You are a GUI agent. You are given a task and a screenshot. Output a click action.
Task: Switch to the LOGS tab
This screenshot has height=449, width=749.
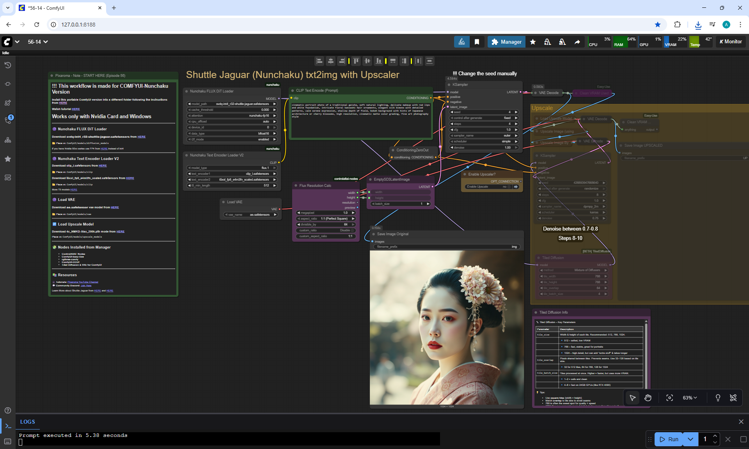pyautogui.click(x=28, y=422)
